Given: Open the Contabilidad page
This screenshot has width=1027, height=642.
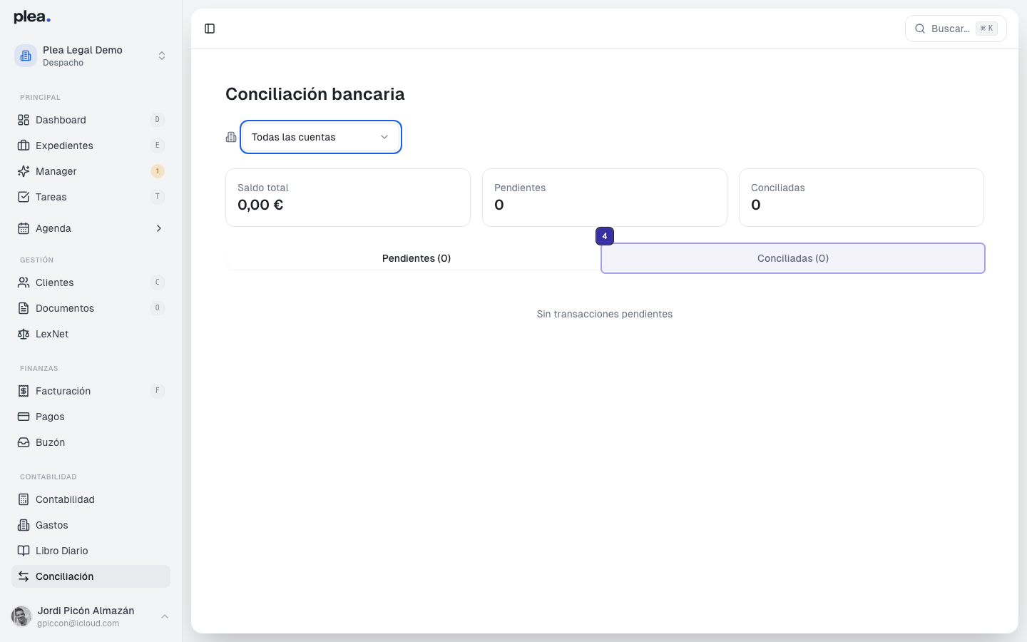Looking at the screenshot, I should (x=91, y=499).
